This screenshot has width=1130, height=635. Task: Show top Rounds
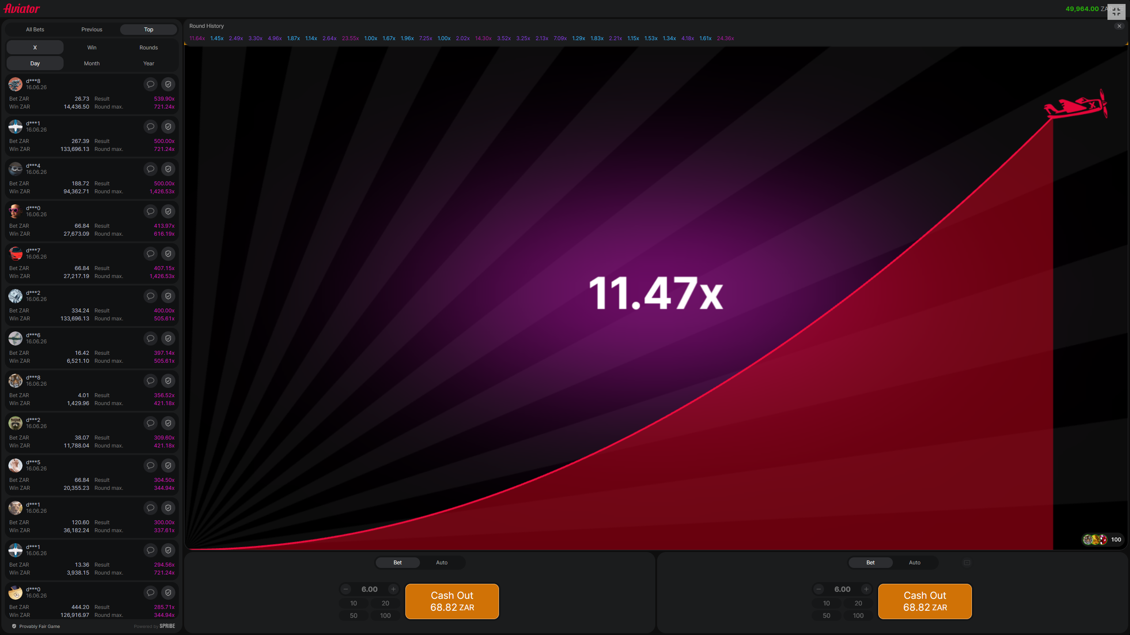coord(149,48)
